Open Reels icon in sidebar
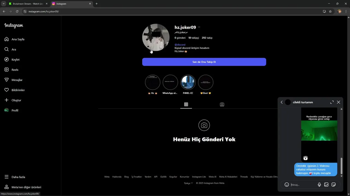Image resolution: width=350 pixels, height=196 pixels. coord(7,70)
